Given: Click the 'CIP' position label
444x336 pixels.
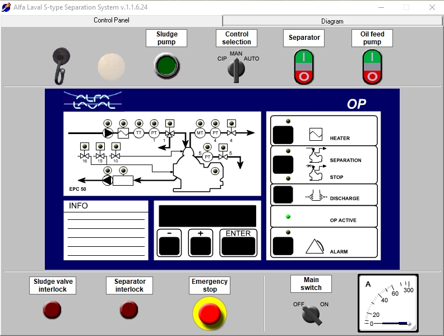Looking at the screenshot, I should pyautogui.click(x=222, y=59).
